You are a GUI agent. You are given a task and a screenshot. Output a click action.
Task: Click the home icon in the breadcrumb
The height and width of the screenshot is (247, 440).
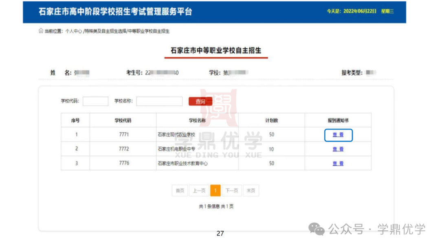(x=41, y=31)
